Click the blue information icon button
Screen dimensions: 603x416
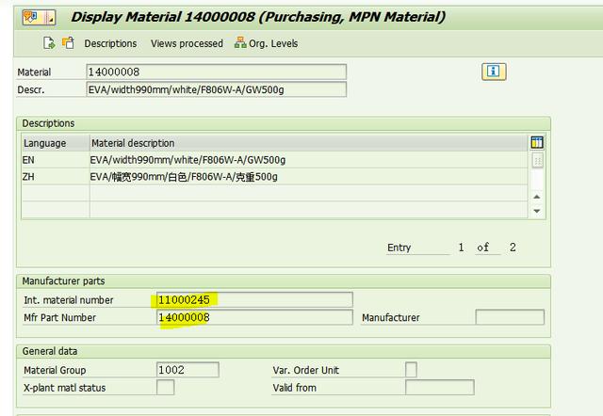click(494, 72)
